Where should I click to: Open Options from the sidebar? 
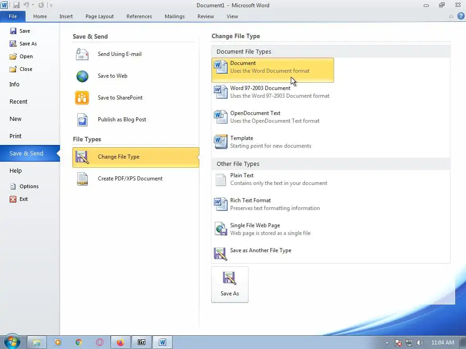(25, 186)
